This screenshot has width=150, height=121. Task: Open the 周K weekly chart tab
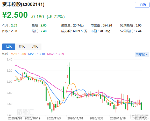[22, 47]
